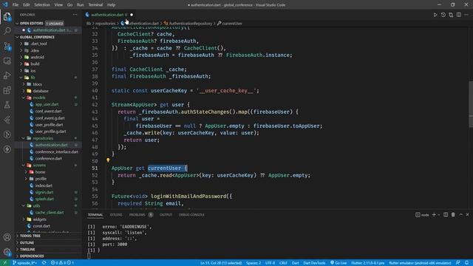Change end of line sequence CRLF

point(283,263)
